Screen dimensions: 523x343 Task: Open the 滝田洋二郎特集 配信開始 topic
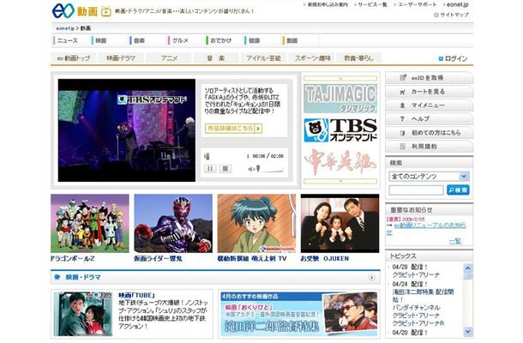pos(423,296)
